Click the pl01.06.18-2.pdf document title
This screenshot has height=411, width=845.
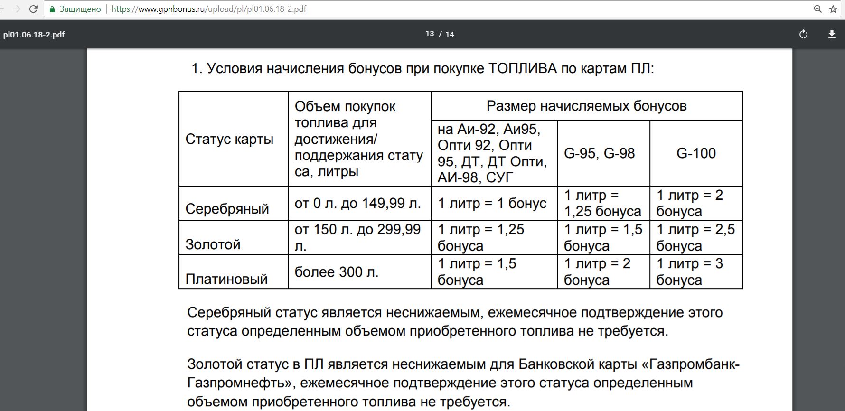coord(34,35)
